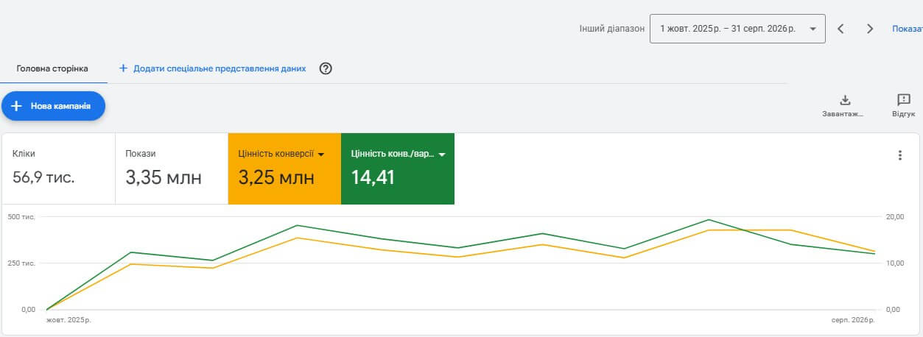Click the Нова кампанія button
Screen dimensions: 923x337
point(53,106)
